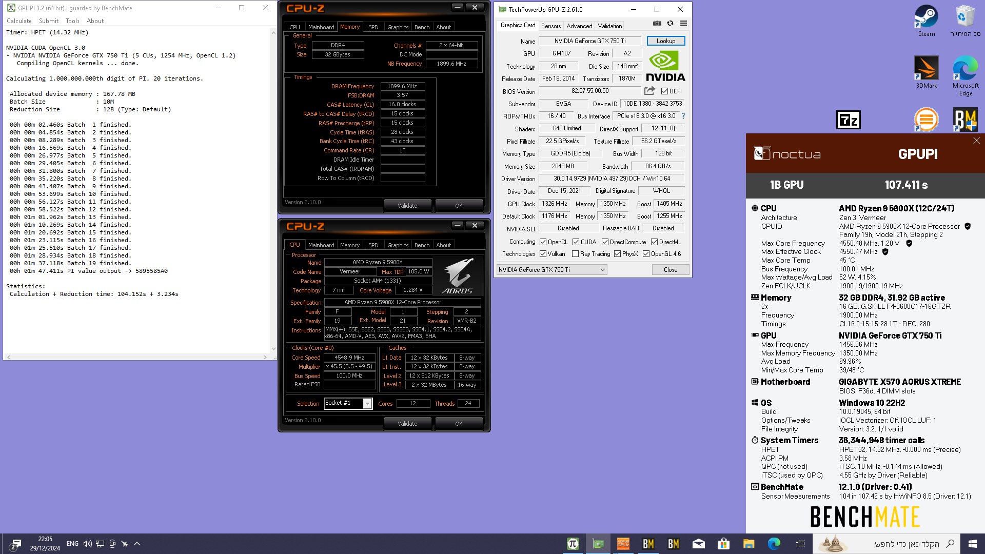Open the GPU-Z hamburger menu
The image size is (985, 554).
pos(683,24)
